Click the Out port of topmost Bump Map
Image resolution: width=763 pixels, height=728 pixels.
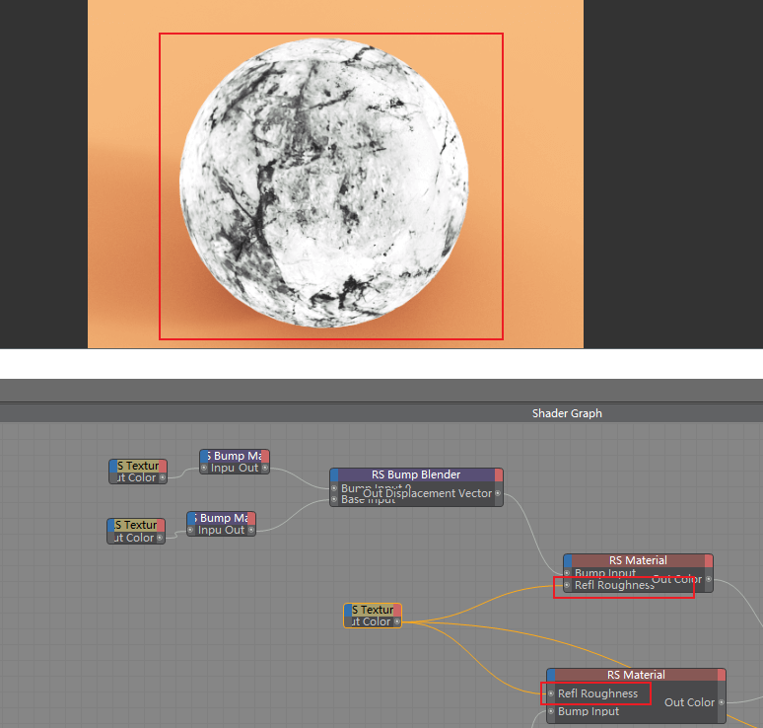[x=265, y=468]
